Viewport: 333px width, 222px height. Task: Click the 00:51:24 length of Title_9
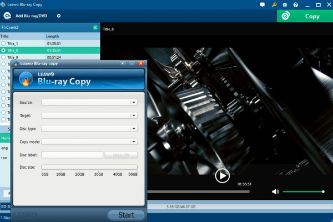click(54, 57)
